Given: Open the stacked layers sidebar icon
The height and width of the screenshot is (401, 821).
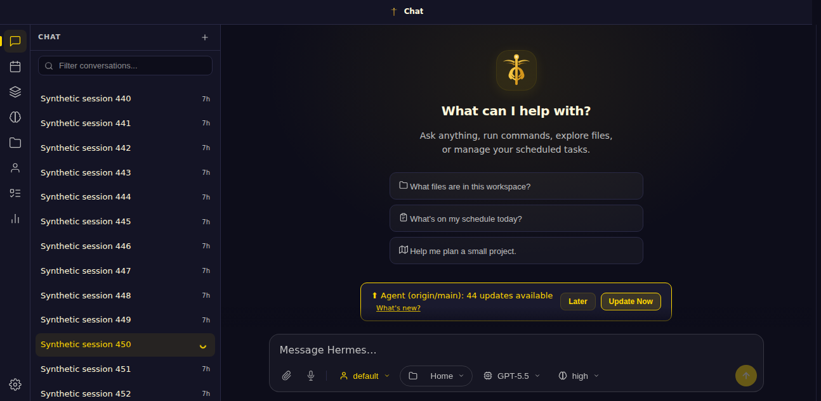Looking at the screenshot, I should pyautogui.click(x=15, y=92).
